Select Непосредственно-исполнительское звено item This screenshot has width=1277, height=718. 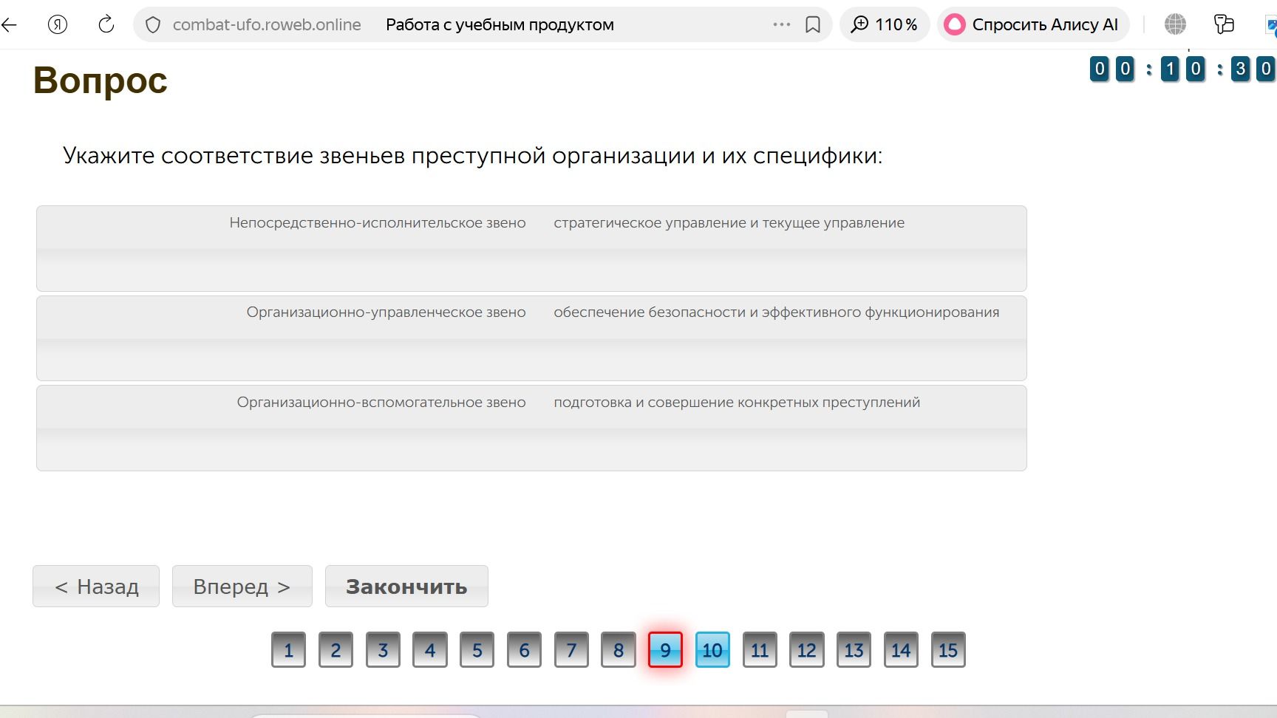pos(378,223)
